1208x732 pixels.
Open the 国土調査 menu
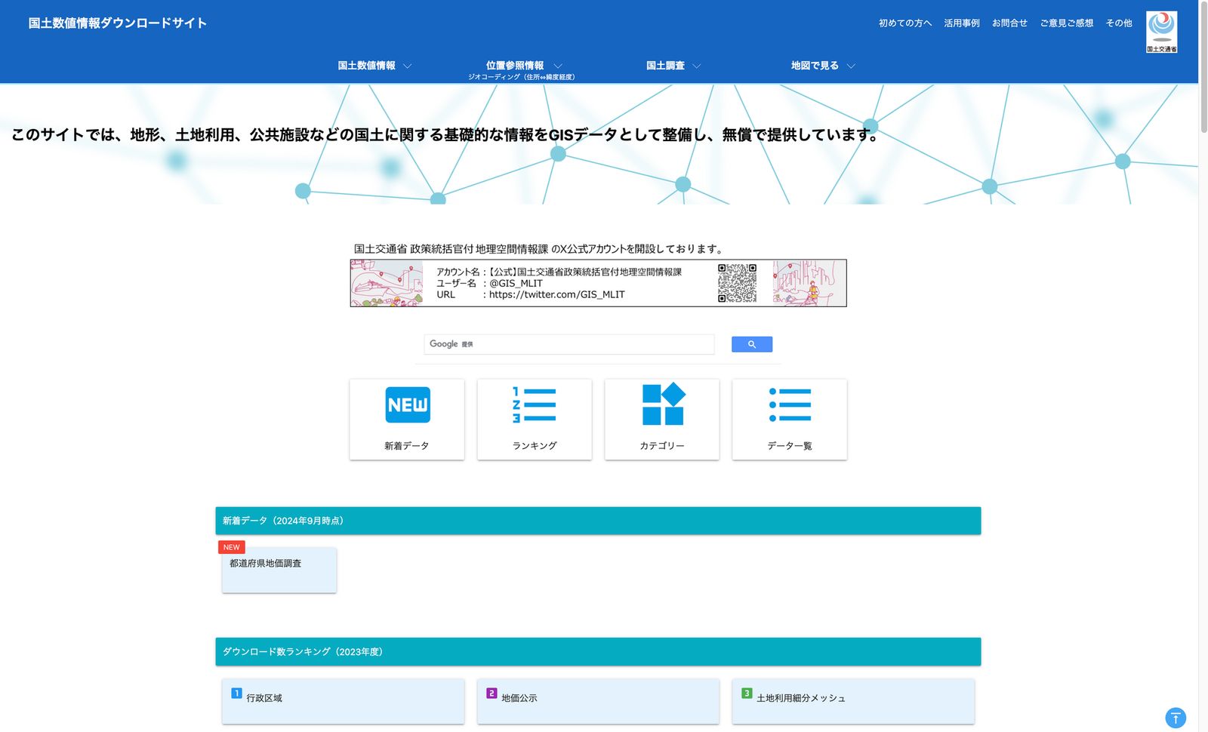665,66
